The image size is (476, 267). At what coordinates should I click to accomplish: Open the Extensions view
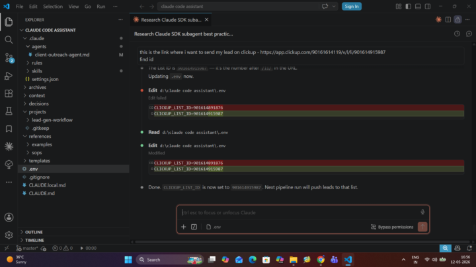(x=9, y=93)
